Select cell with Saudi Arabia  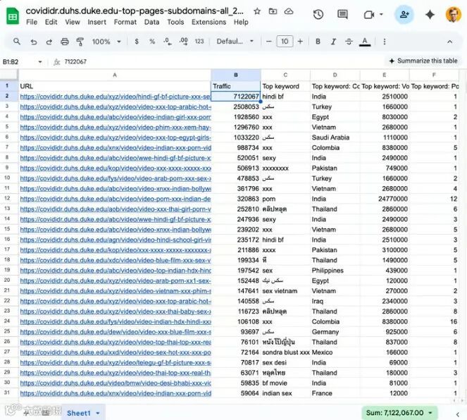(x=335, y=137)
